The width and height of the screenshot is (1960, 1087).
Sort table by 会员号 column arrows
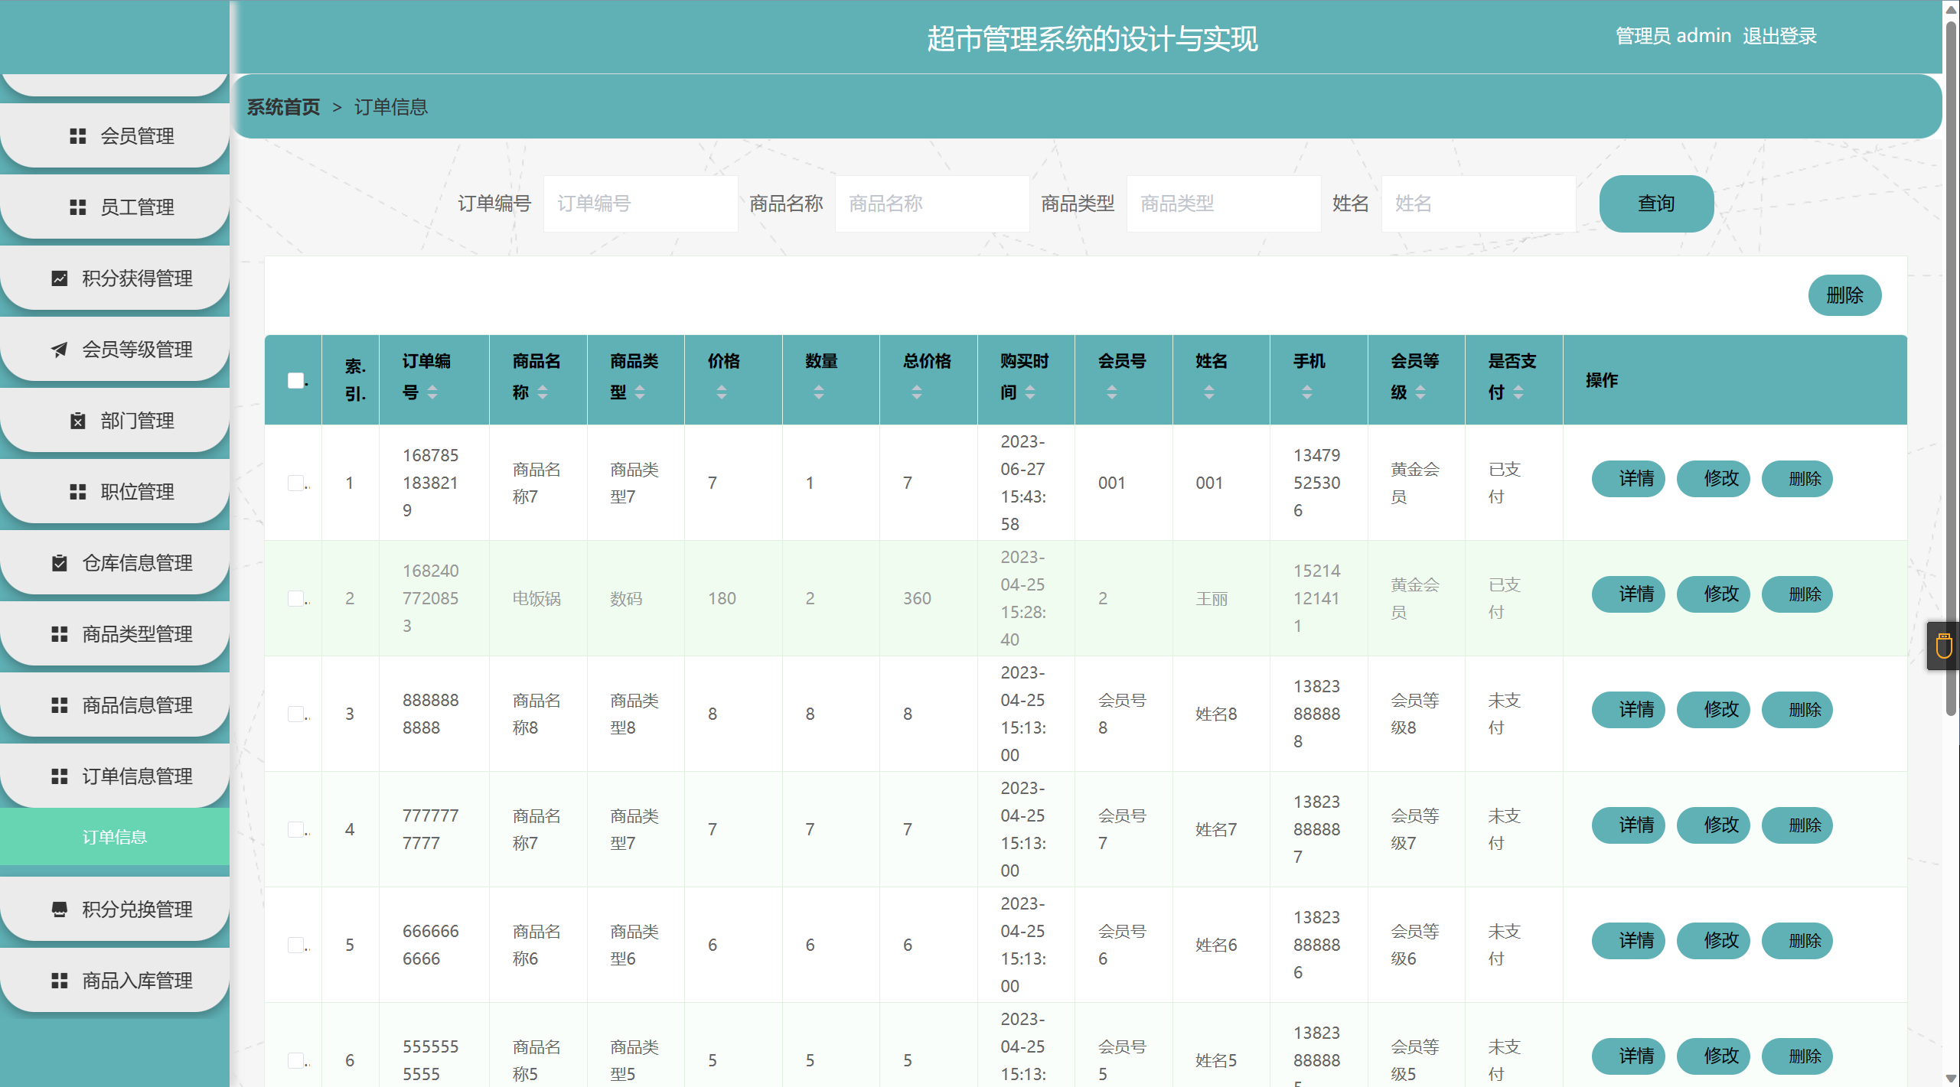(1112, 392)
